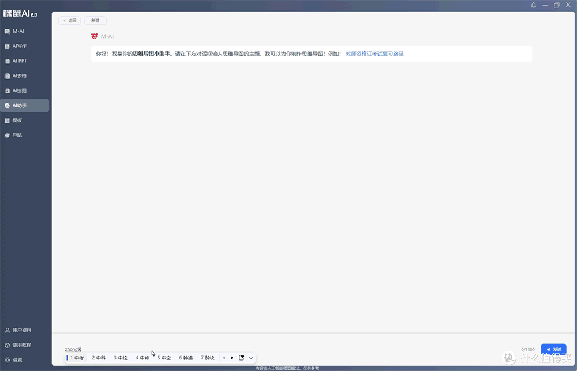Image resolution: width=577 pixels, height=371 pixels.
Task: Click the 0/1500 character counter
Action: point(528,350)
